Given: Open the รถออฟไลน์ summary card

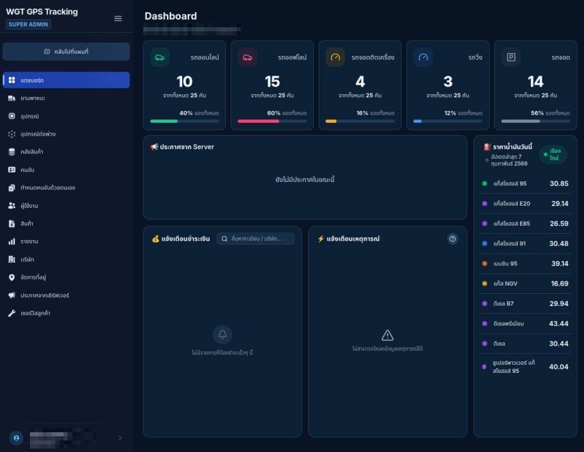Looking at the screenshot, I should point(272,85).
